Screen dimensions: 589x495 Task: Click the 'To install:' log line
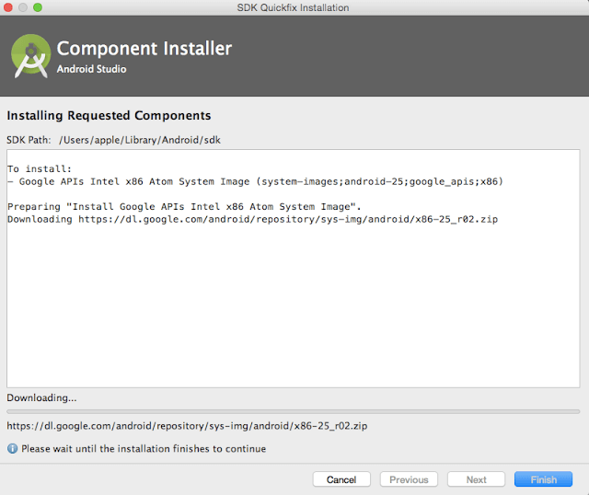pyautogui.click(x=40, y=169)
